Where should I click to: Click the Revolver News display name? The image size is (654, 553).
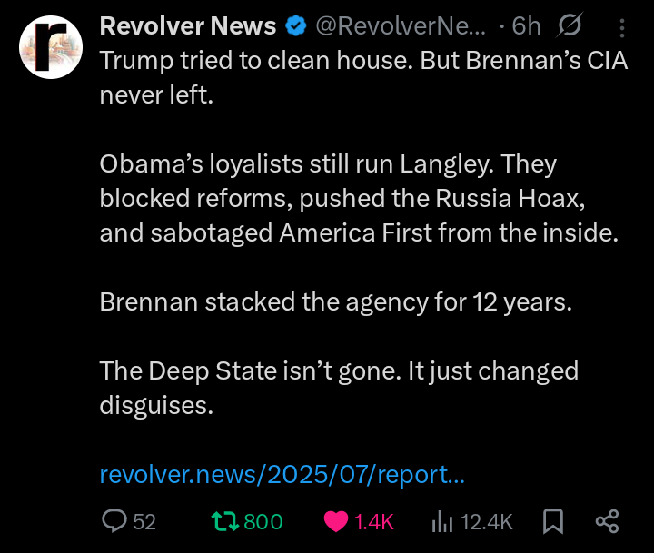click(x=187, y=26)
